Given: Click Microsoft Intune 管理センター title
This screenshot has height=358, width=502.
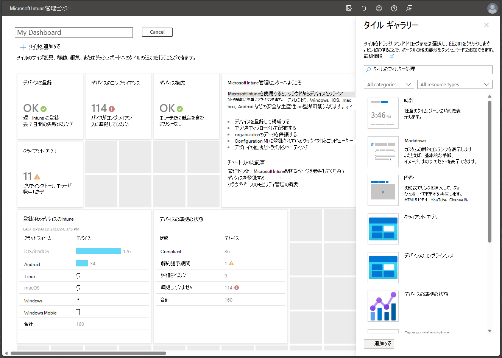Looking at the screenshot, I should coord(41,8).
